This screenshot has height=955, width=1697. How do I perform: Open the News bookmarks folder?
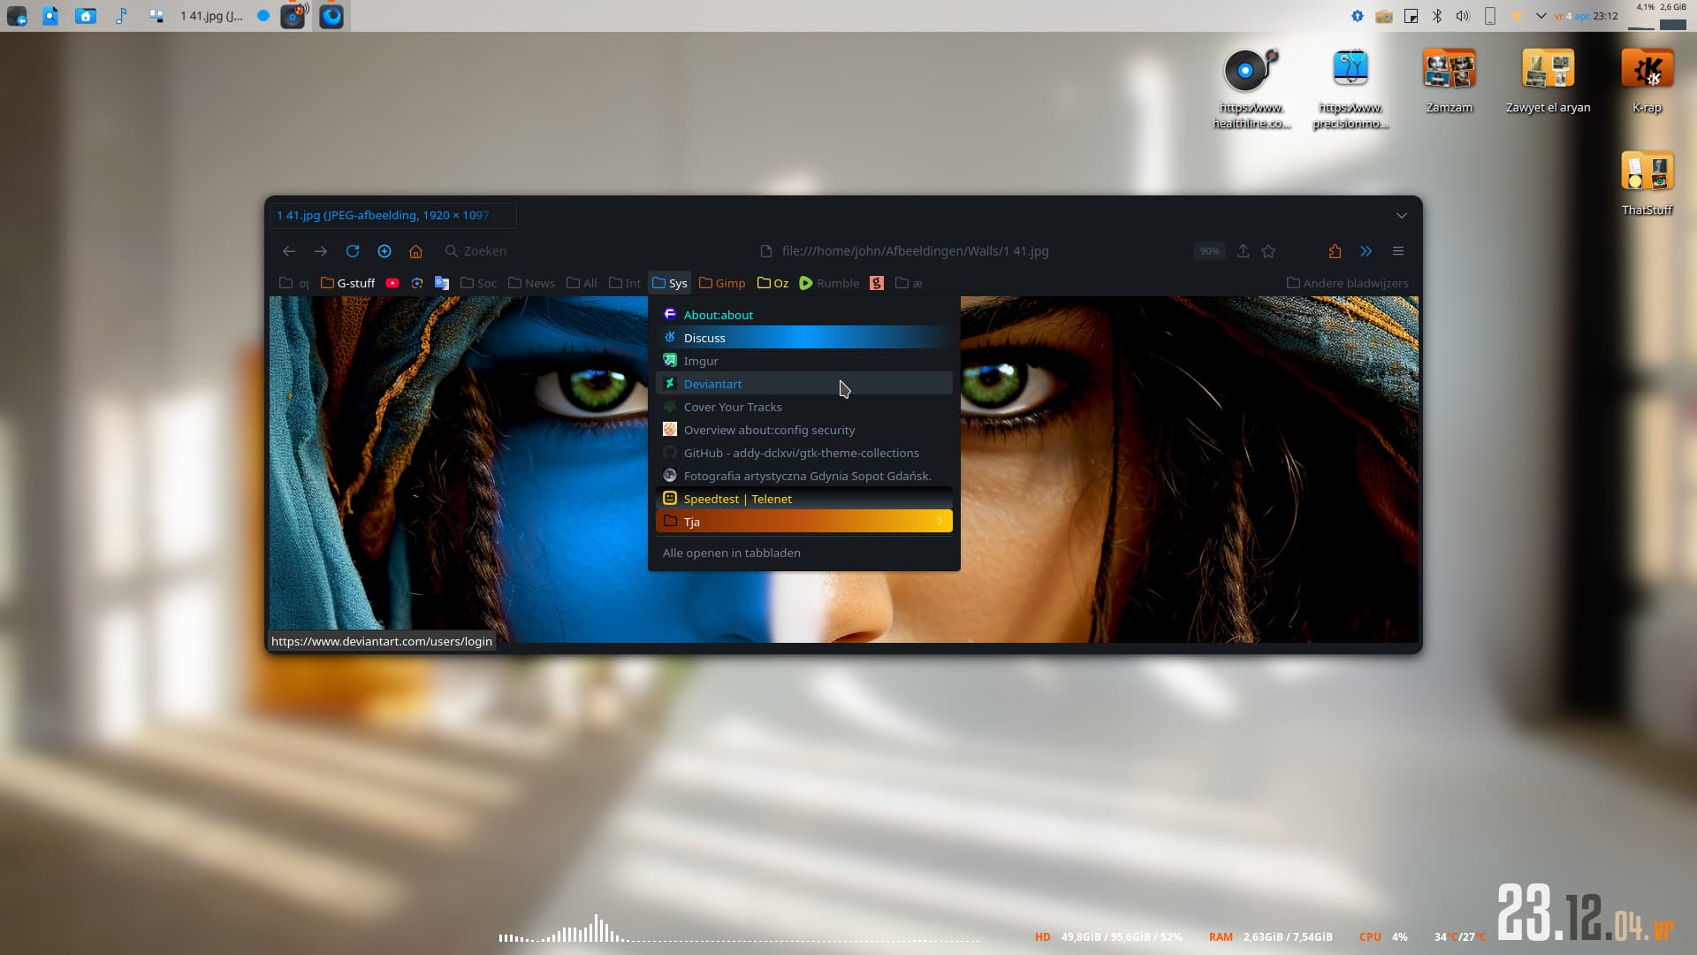(x=531, y=283)
